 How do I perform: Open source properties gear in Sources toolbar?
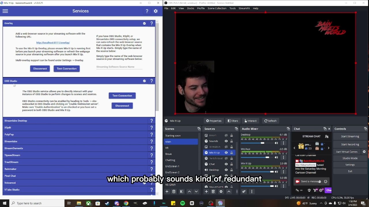click(x=221, y=191)
